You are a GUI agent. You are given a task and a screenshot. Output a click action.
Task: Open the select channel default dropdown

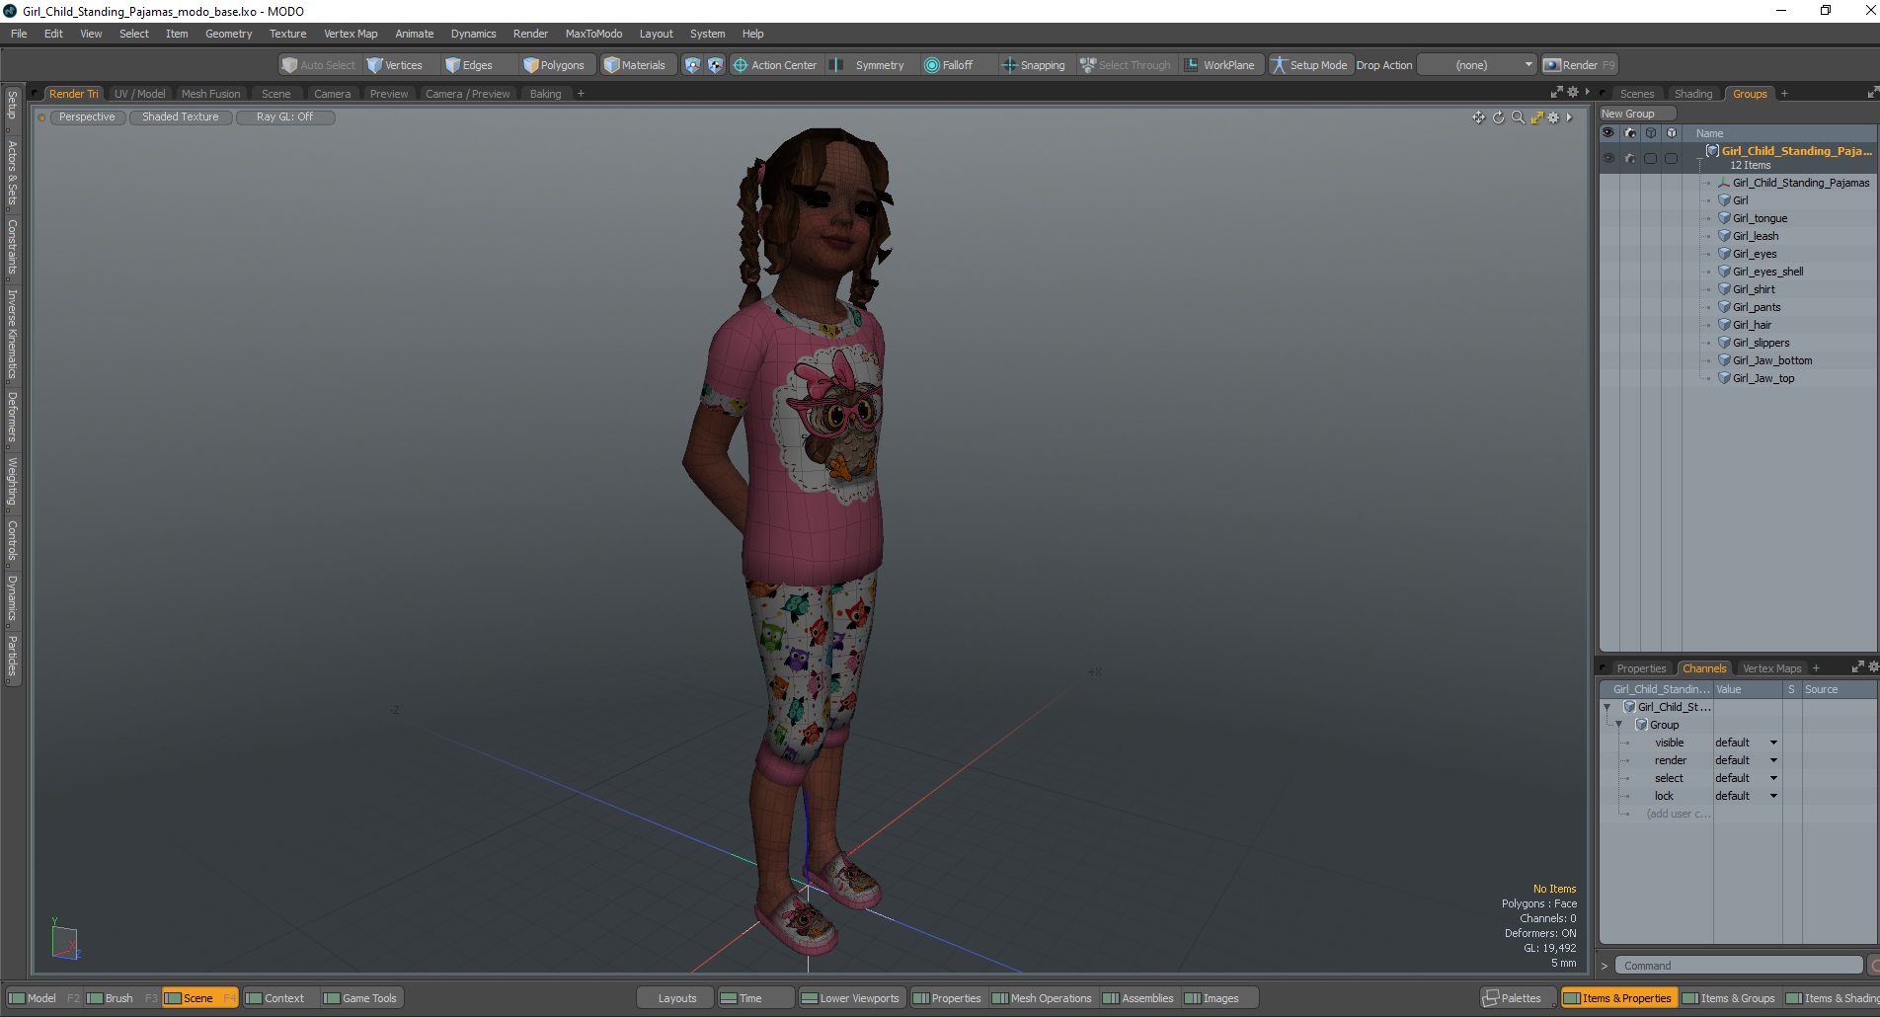pos(1746,778)
